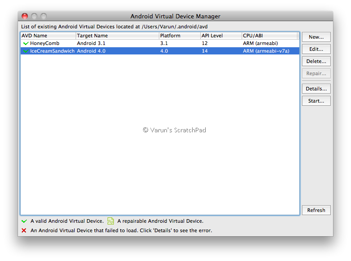The image size is (351, 261).
Task: Click the ARM (armeabi) cell
Action: coord(261,43)
